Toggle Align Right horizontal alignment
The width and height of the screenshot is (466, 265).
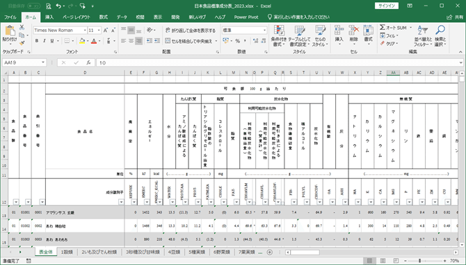pos(138,41)
